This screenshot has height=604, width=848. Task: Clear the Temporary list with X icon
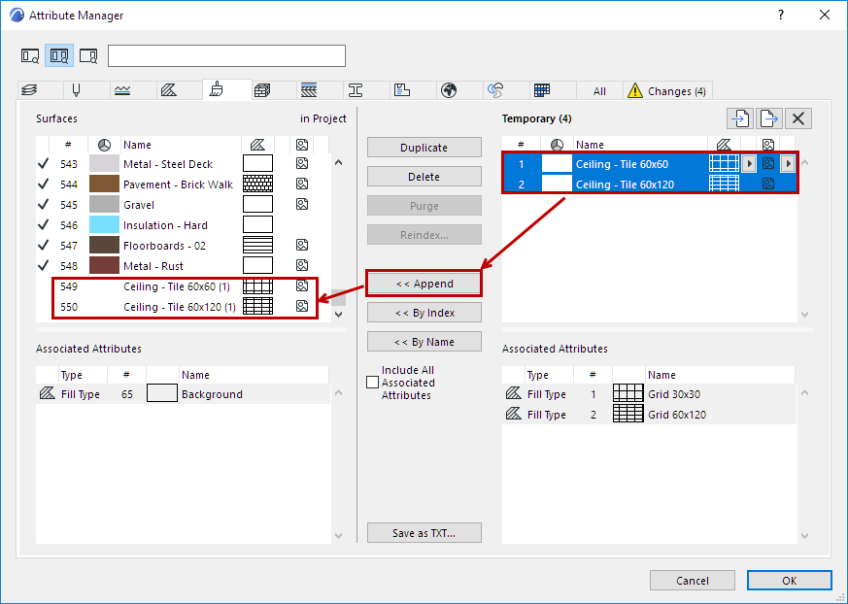tap(798, 118)
